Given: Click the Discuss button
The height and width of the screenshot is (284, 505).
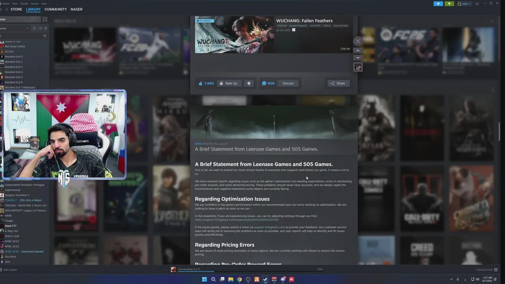Looking at the screenshot, I should (288, 83).
